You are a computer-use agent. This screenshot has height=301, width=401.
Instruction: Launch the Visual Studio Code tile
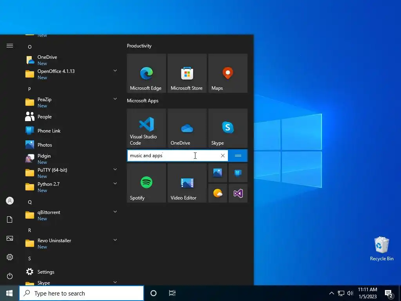click(x=146, y=128)
